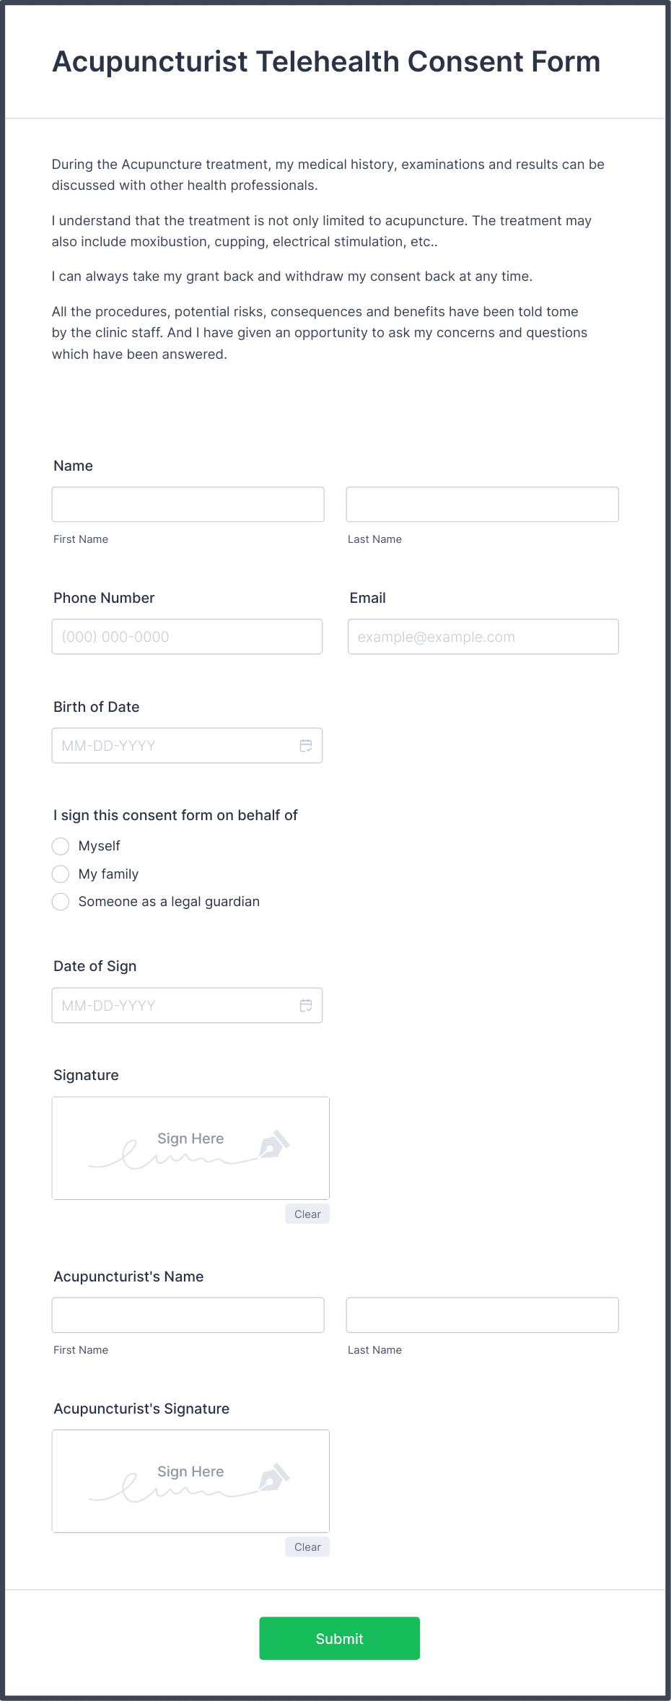671x1701 pixels.
Task: Open the calendar picker for Birth of Date
Action: (305, 744)
